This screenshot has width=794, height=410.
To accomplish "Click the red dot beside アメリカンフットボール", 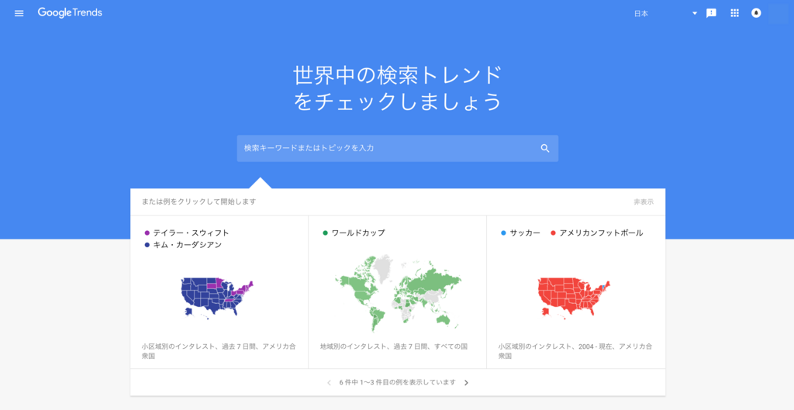I will pyautogui.click(x=553, y=233).
